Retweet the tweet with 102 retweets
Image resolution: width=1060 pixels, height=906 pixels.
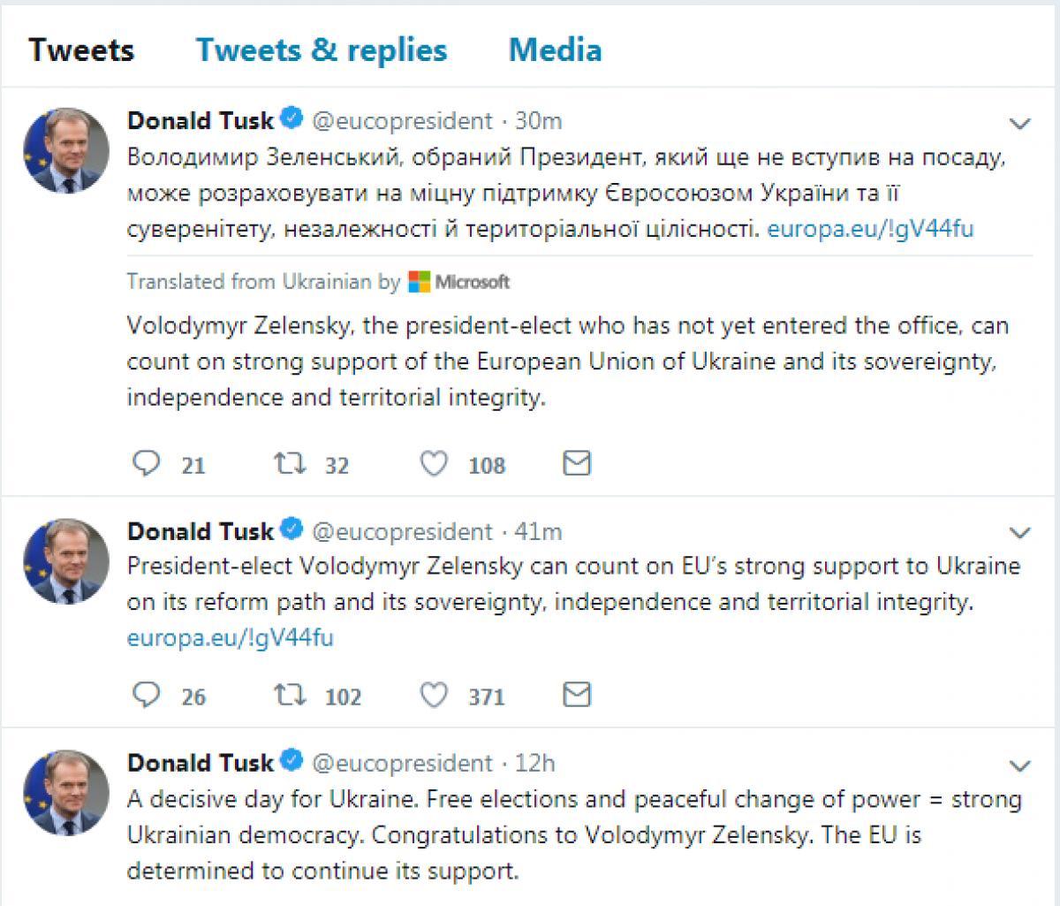(x=290, y=696)
